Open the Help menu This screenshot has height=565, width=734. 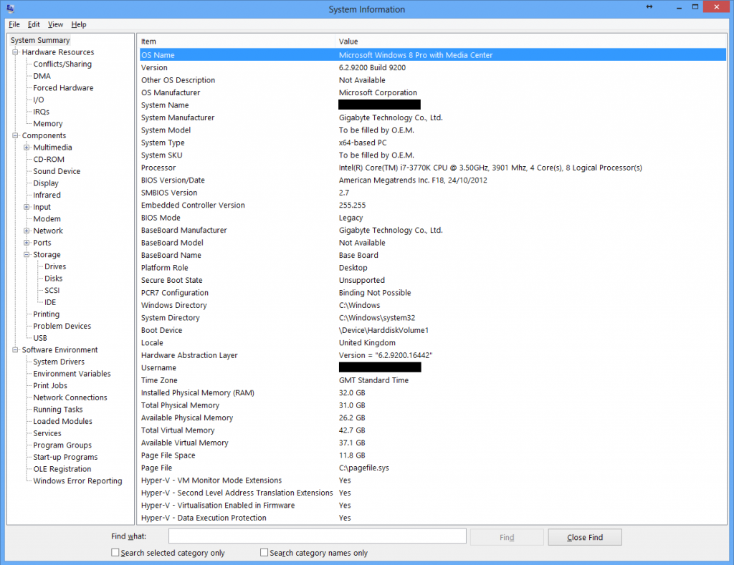click(79, 24)
